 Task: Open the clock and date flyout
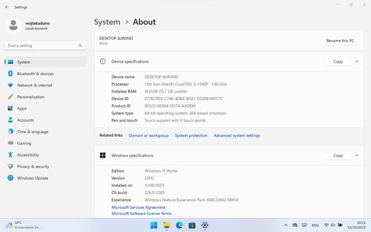(357, 225)
